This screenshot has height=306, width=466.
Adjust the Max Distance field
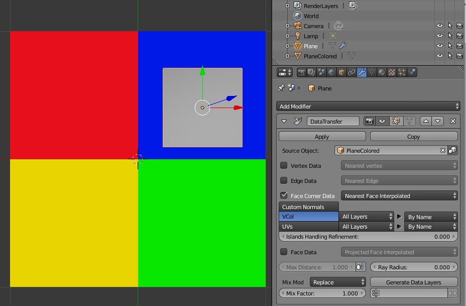[x=317, y=267]
